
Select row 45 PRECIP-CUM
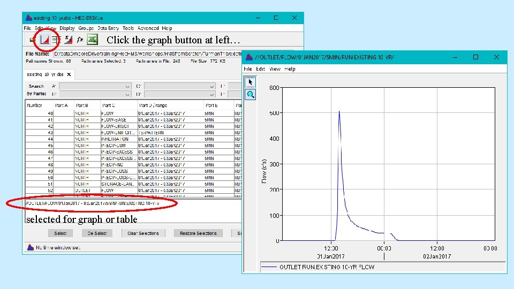(134, 146)
